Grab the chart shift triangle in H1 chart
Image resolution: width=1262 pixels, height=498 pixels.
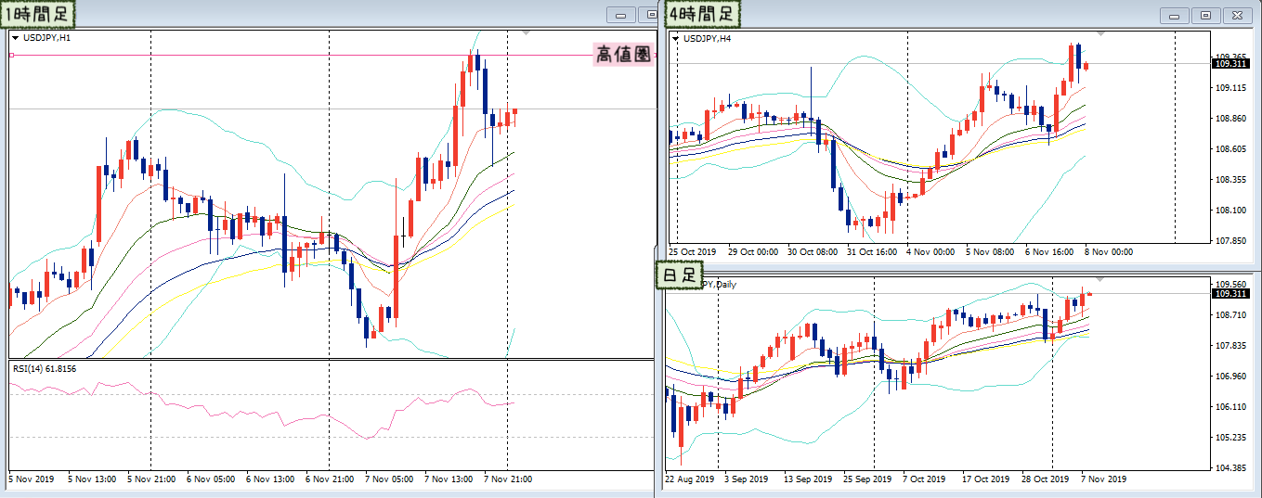[x=527, y=33]
